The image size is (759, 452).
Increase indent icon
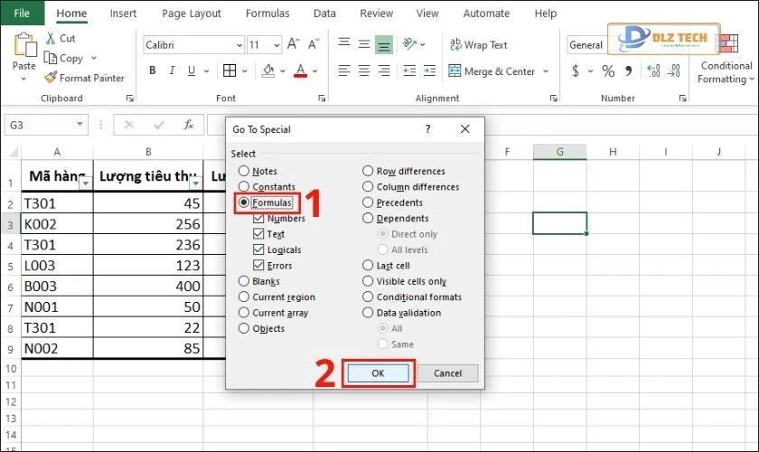(x=429, y=71)
